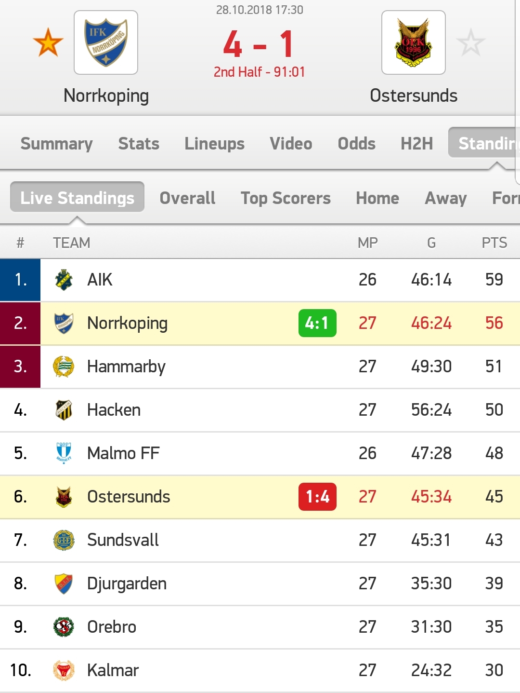Select the Top Scorers sub-tab
The width and height of the screenshot is (520, 693).
pyautogui.click(x=286, y=198)
